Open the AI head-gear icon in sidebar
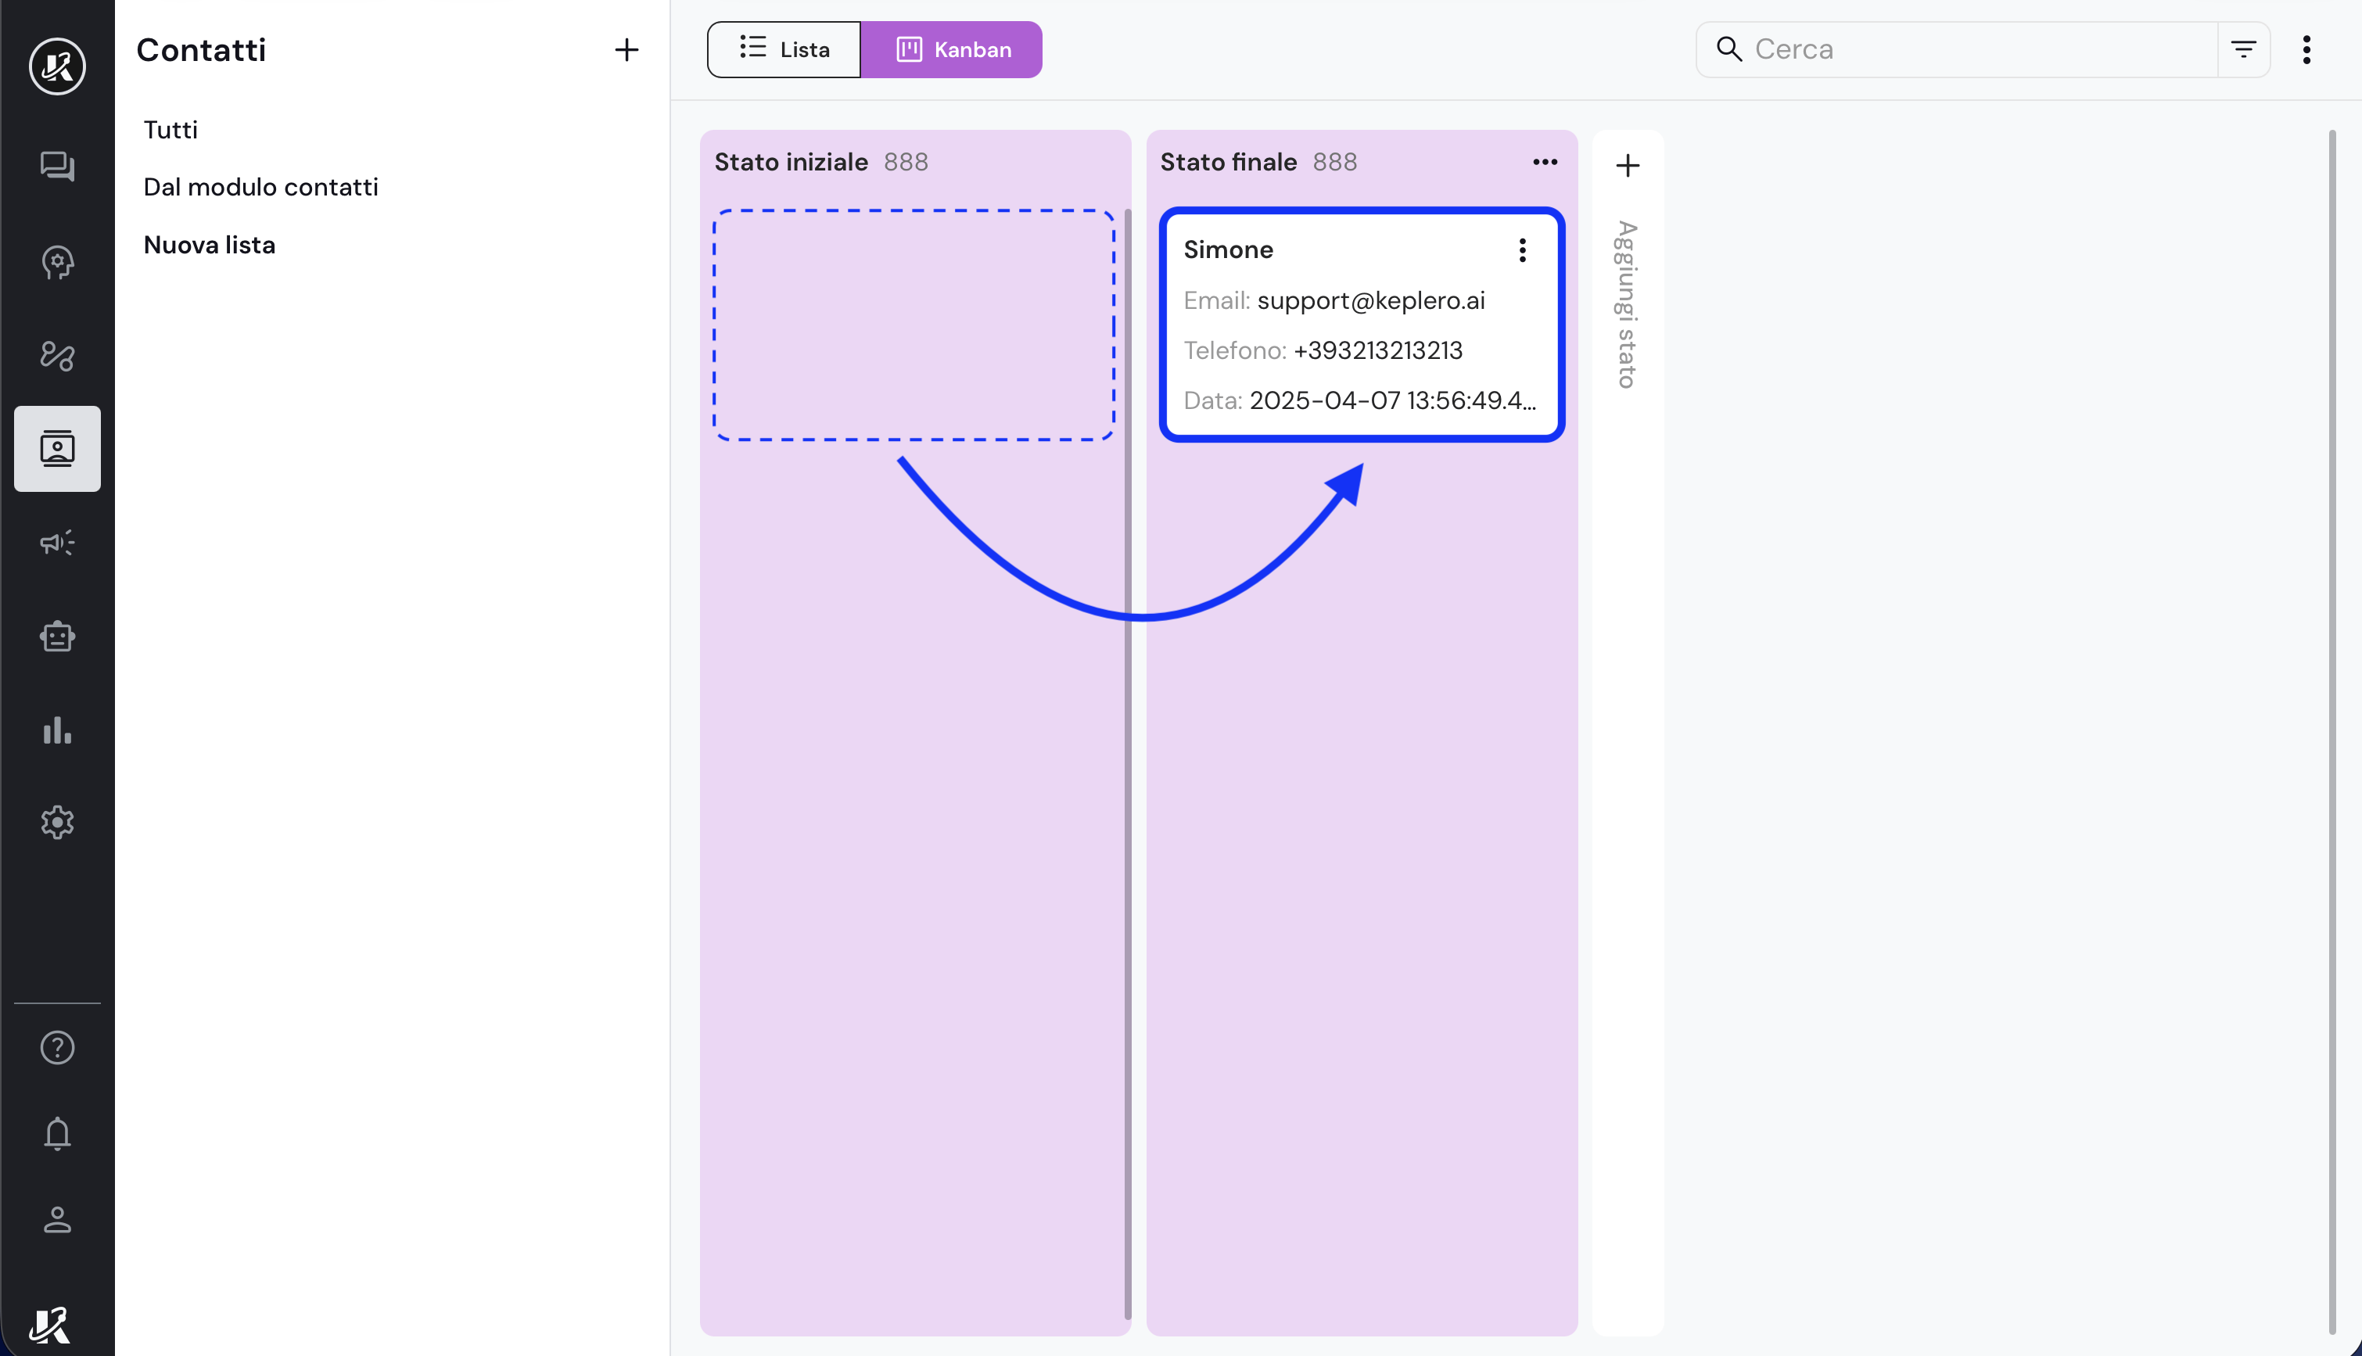The width and height of the screenshot is (2362, 1356). [57, 262]
